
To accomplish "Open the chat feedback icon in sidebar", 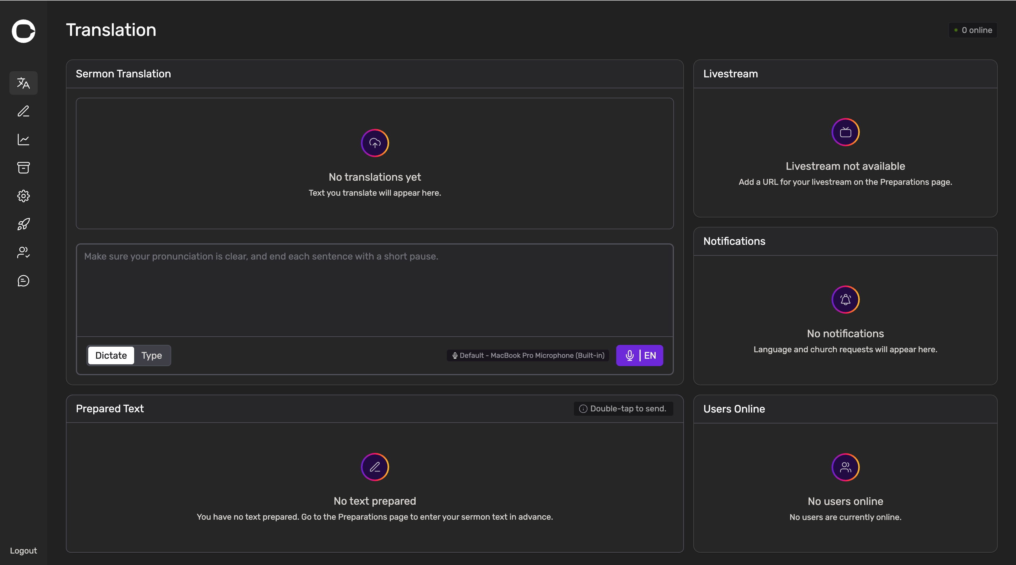I will pos(23,280).
